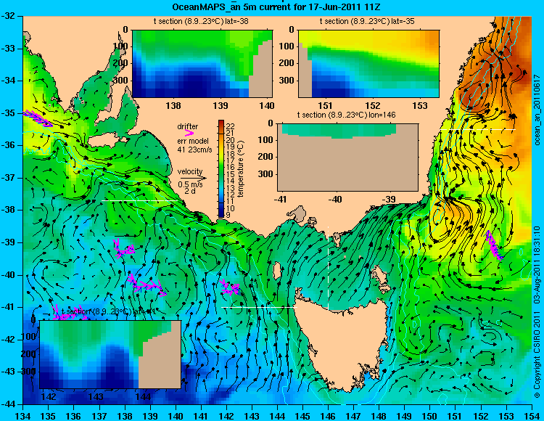Click the 'drifter' legend label

tap(188, 126)
